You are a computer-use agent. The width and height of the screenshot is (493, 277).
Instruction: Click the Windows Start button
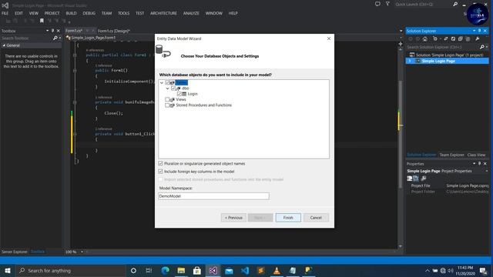tap(8, 270)
